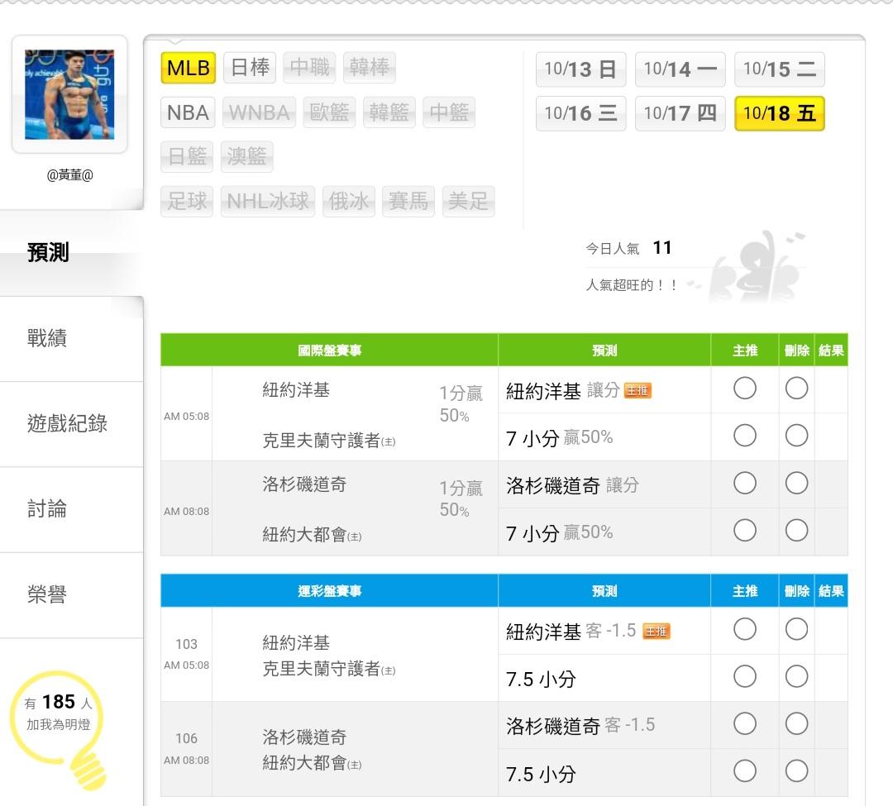Open the NHL冰球 league tab
Viewport: 893px width, 806px height.
click(x=268, y=201)
